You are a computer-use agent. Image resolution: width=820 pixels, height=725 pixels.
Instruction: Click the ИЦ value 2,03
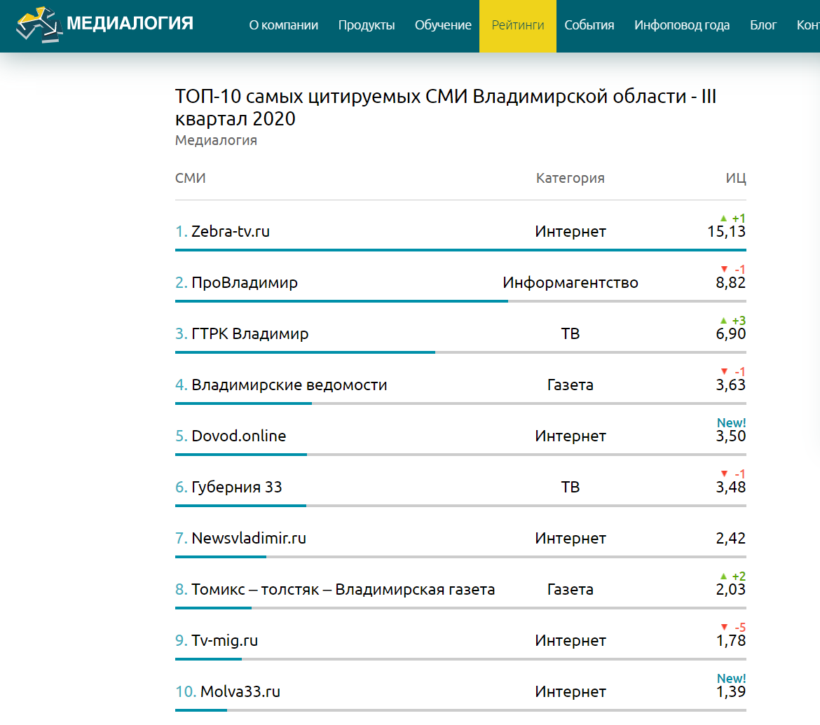[730, 589]
